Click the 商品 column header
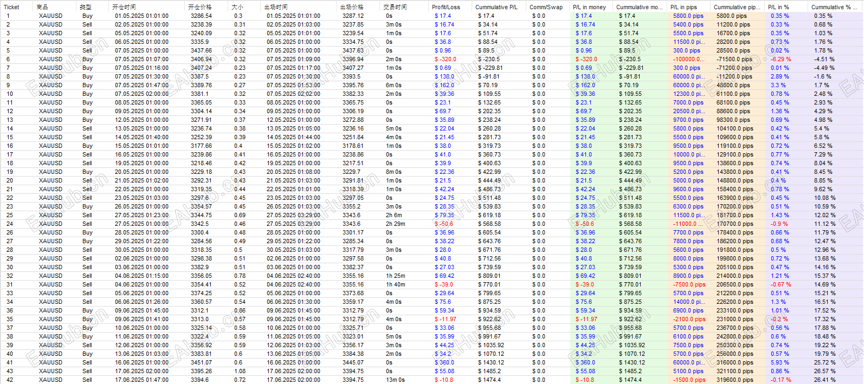This screenshot has height=384, width=864. (42, 7)
